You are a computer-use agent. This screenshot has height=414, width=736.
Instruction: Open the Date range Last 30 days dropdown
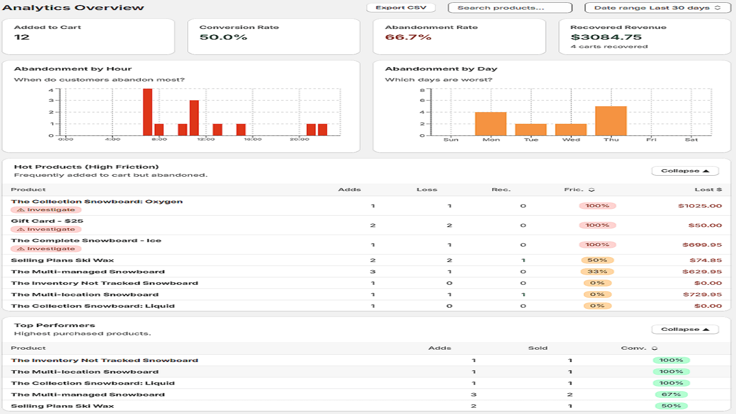[657, 8]
